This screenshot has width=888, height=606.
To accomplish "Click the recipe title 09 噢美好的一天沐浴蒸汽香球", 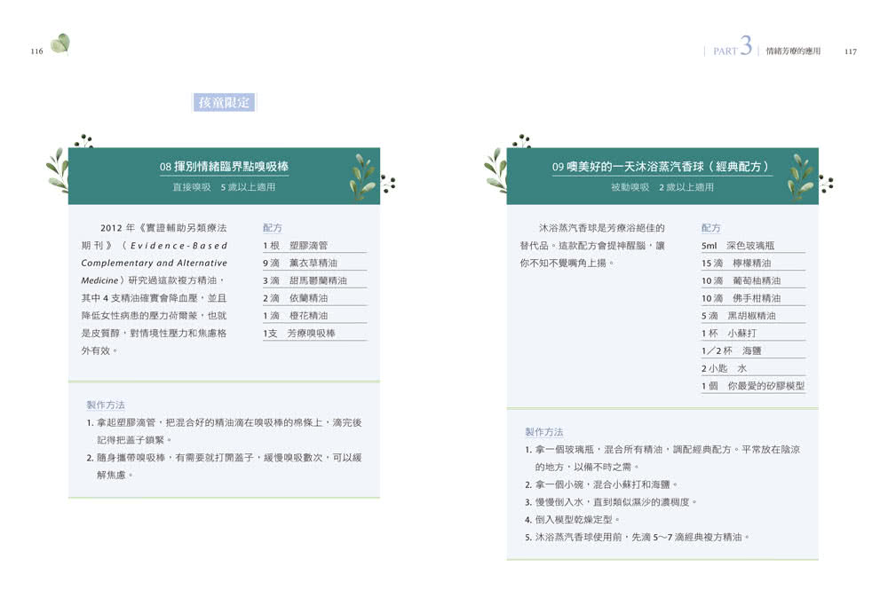I will pyautogui.click(x=662, y=167).
